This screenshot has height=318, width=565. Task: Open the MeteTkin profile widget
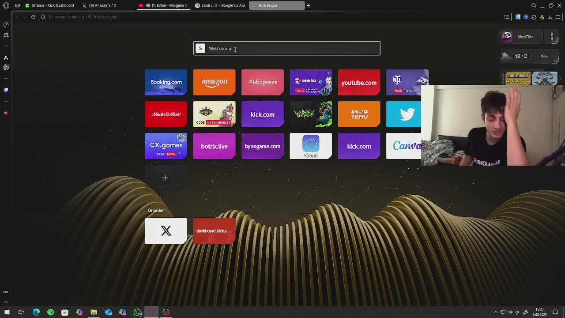(522, 37)
